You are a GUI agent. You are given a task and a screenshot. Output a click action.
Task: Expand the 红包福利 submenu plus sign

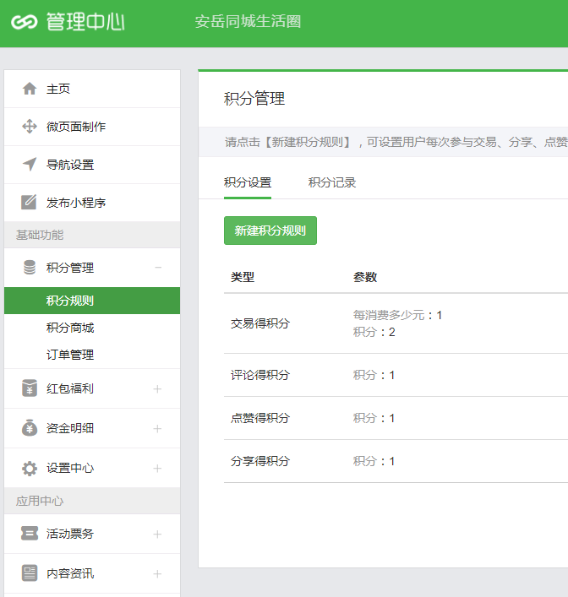pyautogui.click(x=157, y=389)
